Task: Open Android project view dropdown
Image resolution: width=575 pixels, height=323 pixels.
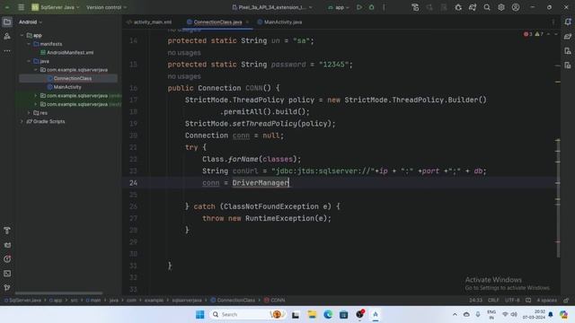Action: 31,22
